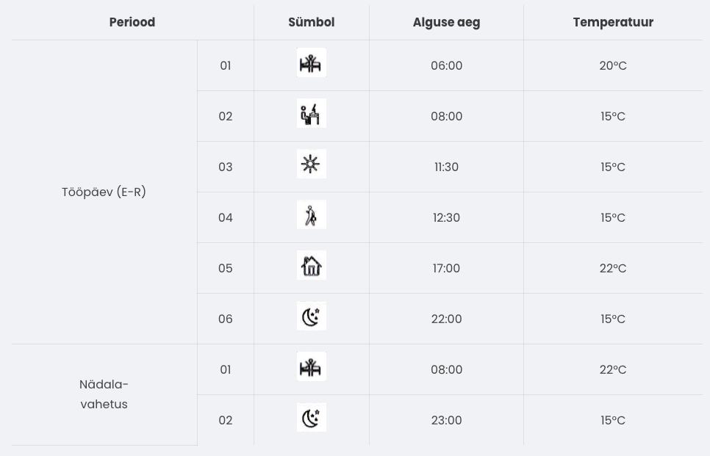Select the sun symbol at 11:30
This screenshot has height=456, width=710.
[x=311, y=165]
